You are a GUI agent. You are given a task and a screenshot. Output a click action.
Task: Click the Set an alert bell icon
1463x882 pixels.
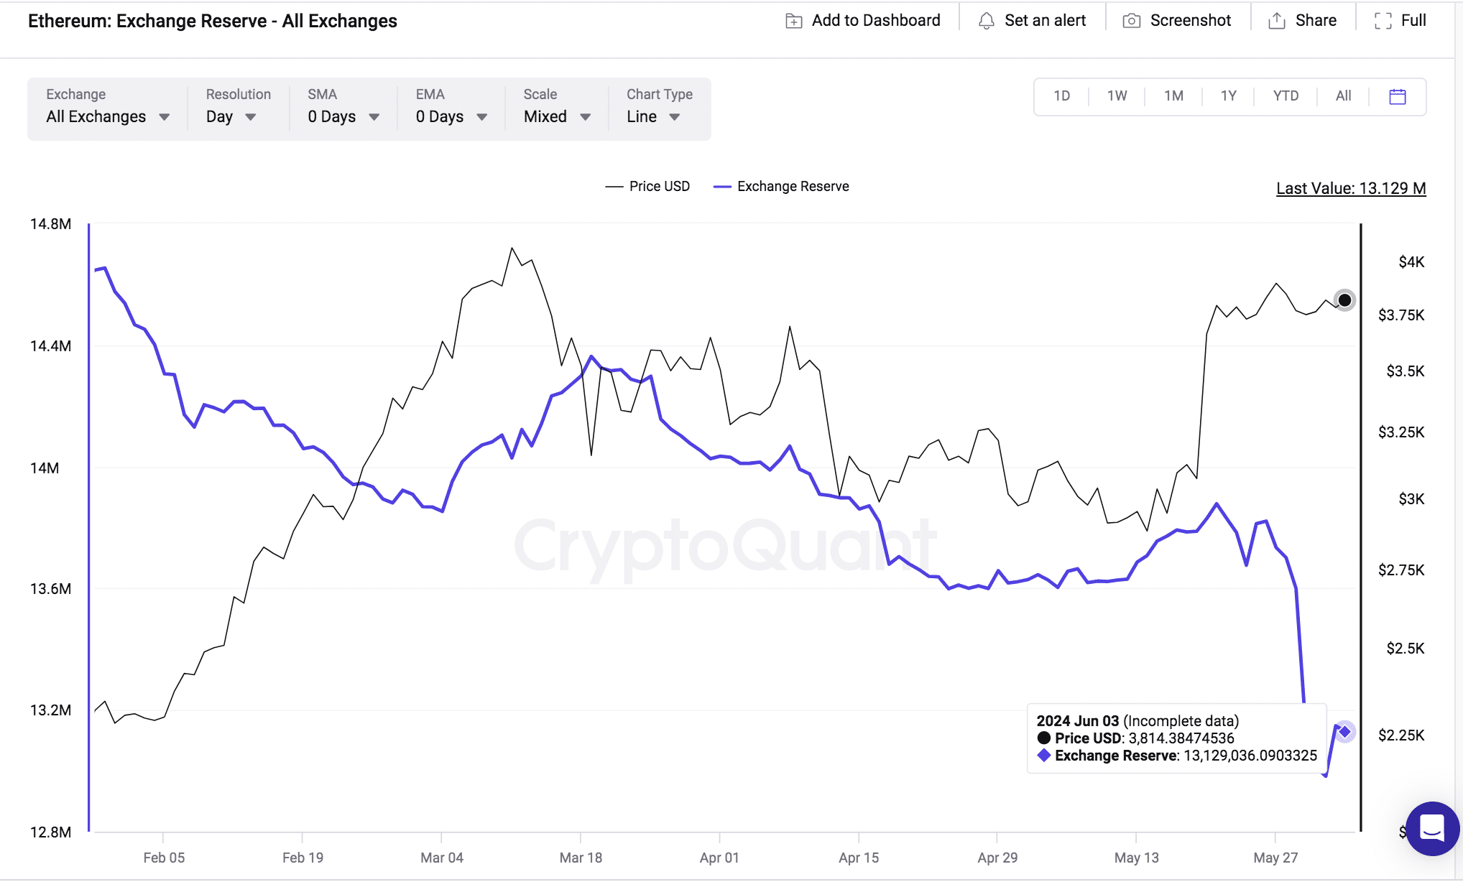click(983, 19)
